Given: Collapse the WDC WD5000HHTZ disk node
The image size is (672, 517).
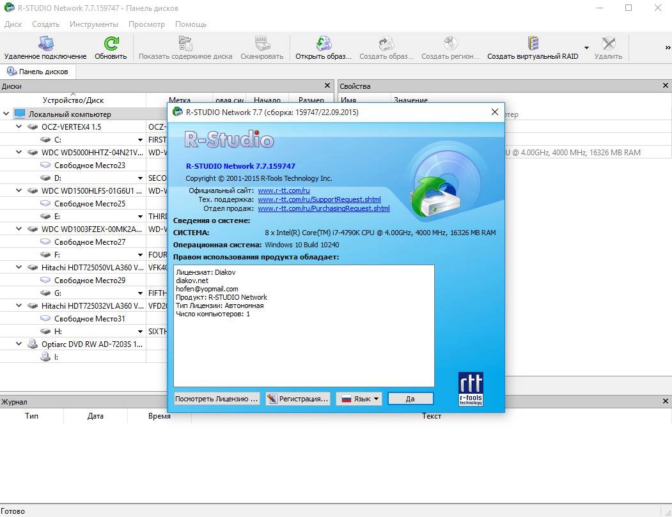Looking at the screenshot, I should 19,152.
